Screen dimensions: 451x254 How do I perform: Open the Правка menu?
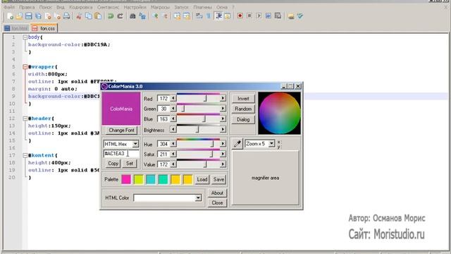pos(27,7)
